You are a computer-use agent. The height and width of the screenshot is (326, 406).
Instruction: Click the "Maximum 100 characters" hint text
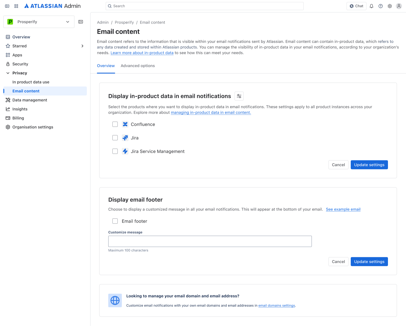tap(128, 250)
